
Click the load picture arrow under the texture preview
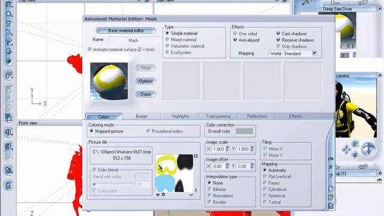(x=158, y=194)
